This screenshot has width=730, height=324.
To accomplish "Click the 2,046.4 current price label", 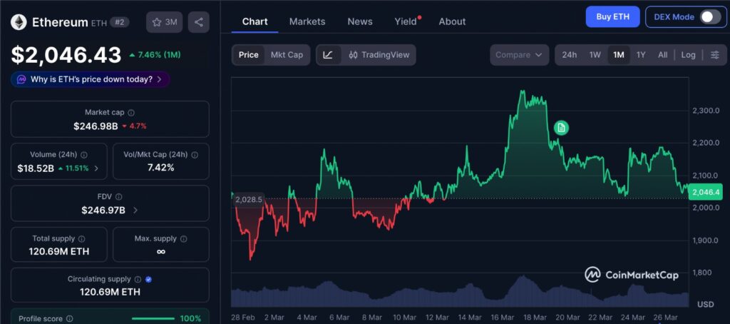I will (705, 191).
